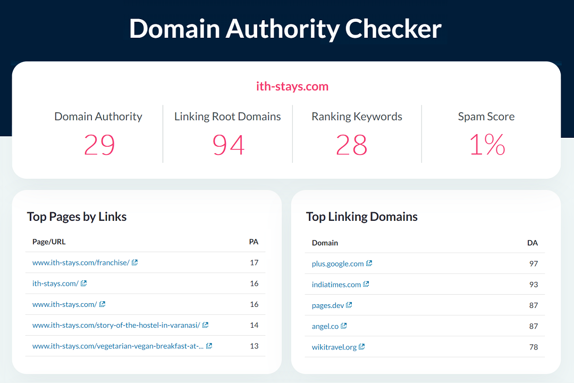Click the Linking Root Domains label
The width and height of the screenshot is (574, 383).
pyautogui.click(x=227, y=116)
